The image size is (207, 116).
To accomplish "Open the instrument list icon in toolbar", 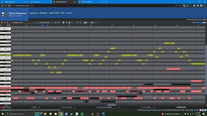I will [59, 23].
